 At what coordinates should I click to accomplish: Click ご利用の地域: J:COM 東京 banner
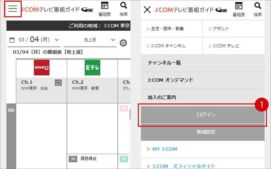click(x=68, y=26)
